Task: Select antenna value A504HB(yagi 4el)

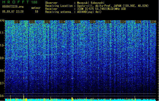Action: point(89,12)
